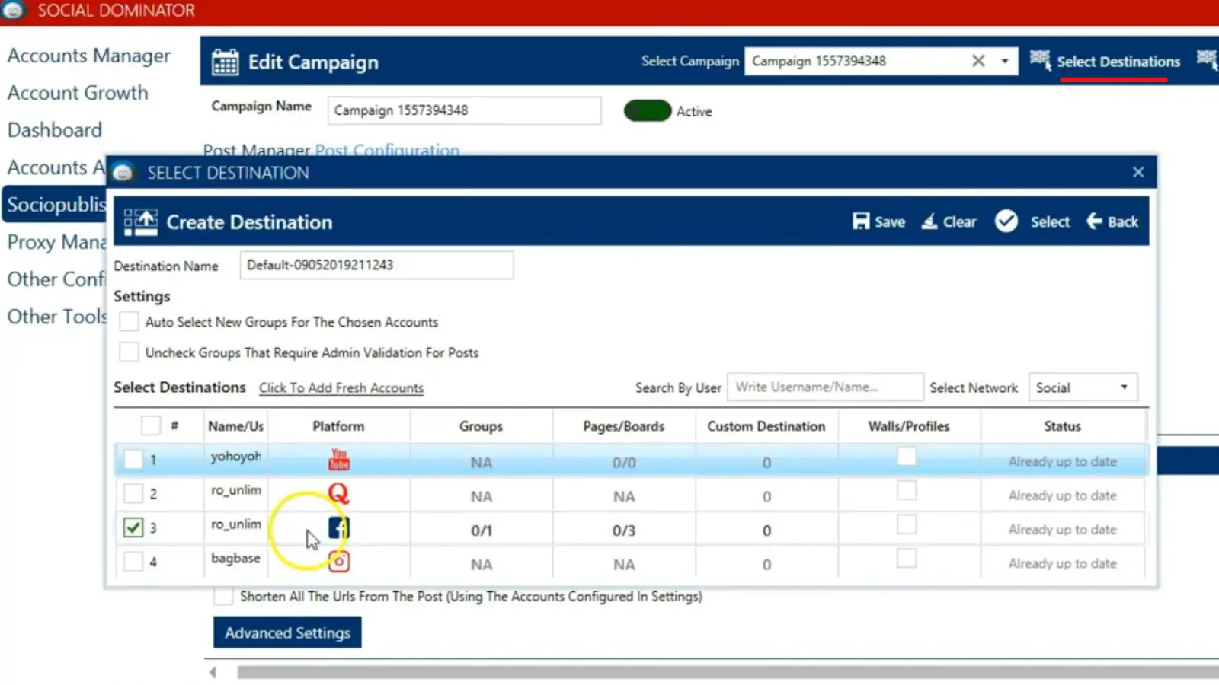
Task: Click the Quora platform icon in row 2
Action: (339, 494)
